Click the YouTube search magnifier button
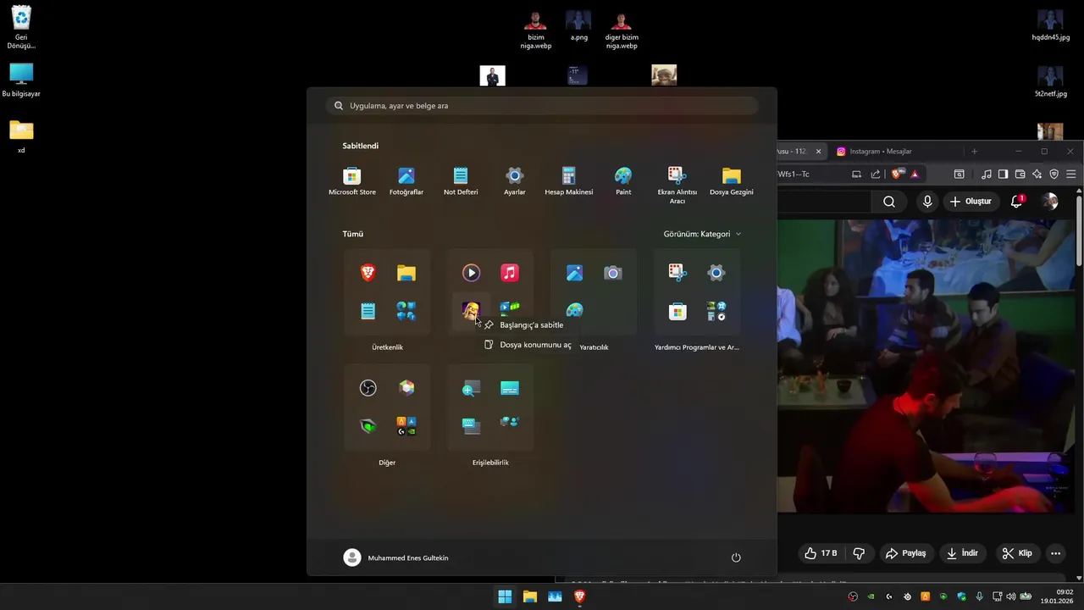This screenshot has width=1084, height=610. point(889,202)
